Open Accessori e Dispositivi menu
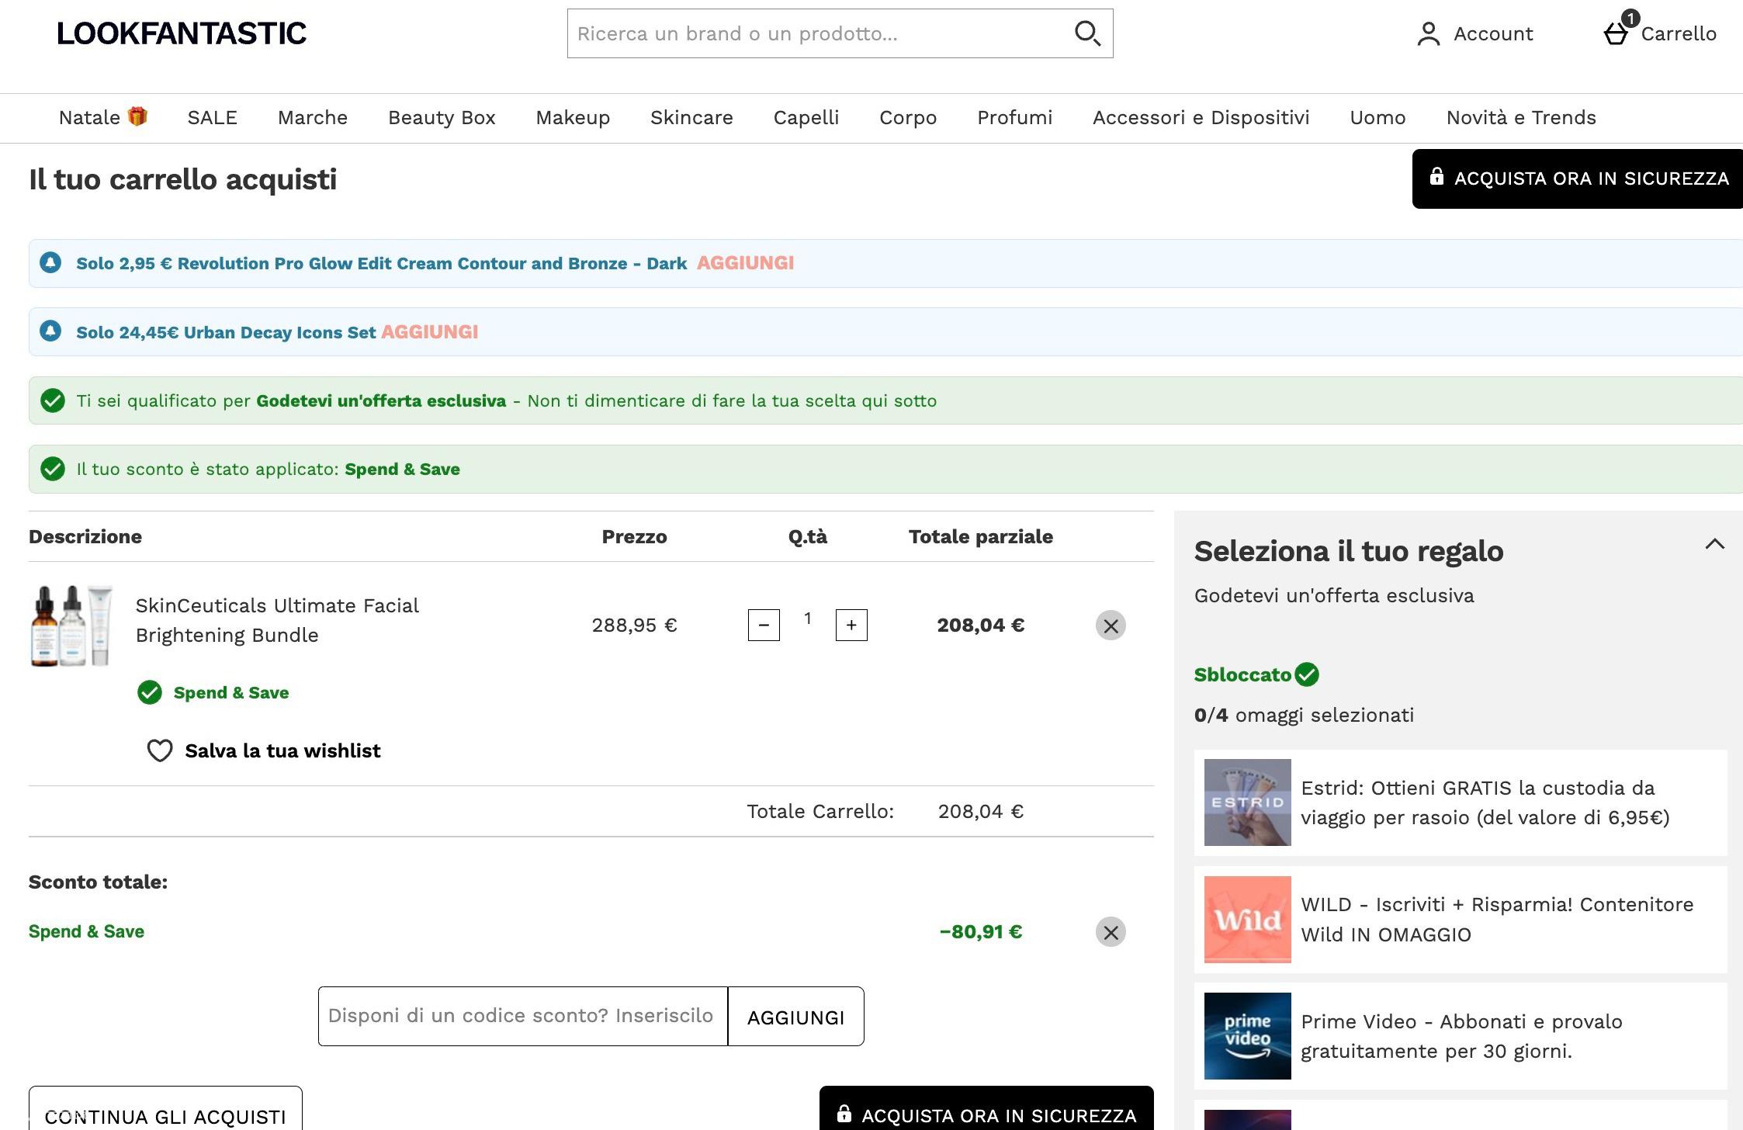 click(1201, 117)
